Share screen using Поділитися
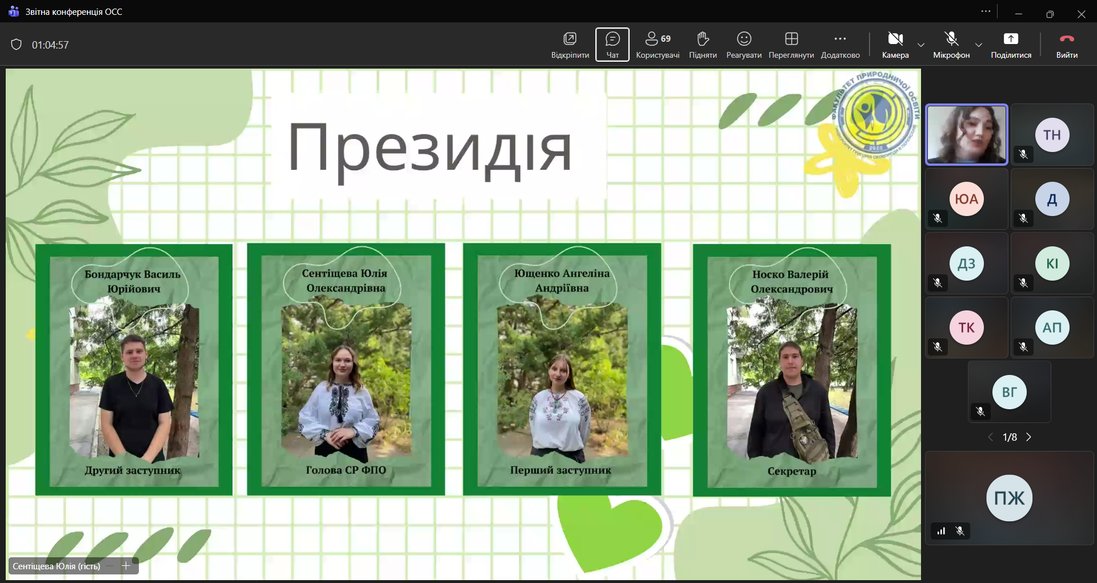Screen dimensions: 1097x583 coord(1010,45)
